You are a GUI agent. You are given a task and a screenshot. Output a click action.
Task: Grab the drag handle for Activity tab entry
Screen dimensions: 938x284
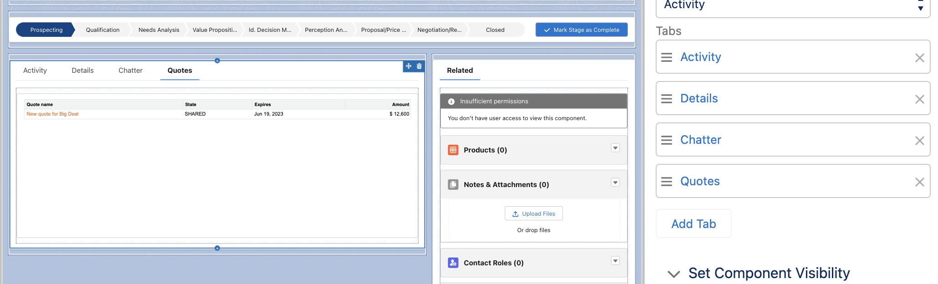(x=667, y=57)
